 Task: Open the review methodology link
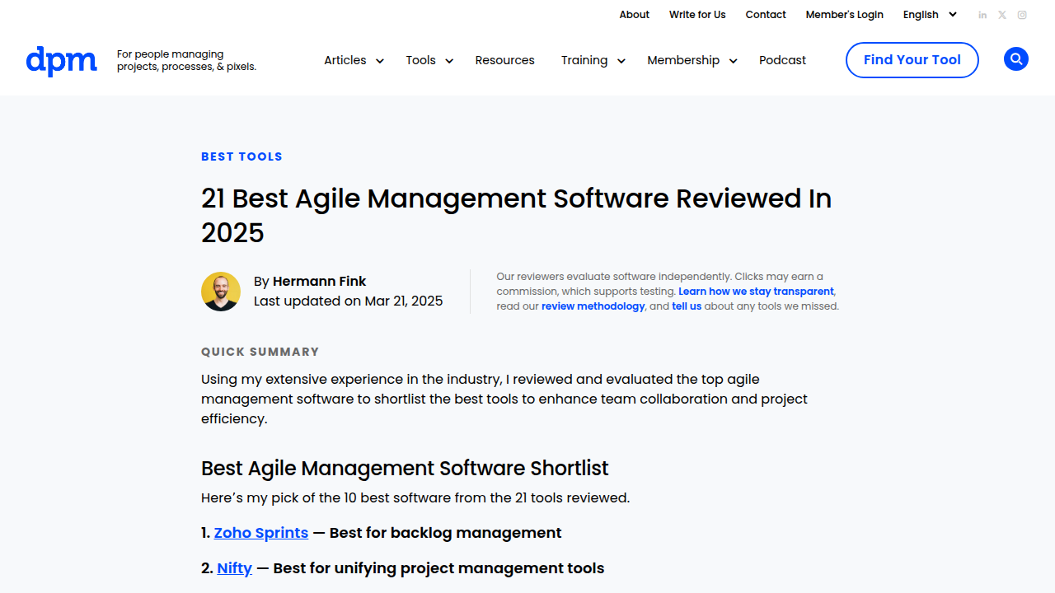pos(593,306)
